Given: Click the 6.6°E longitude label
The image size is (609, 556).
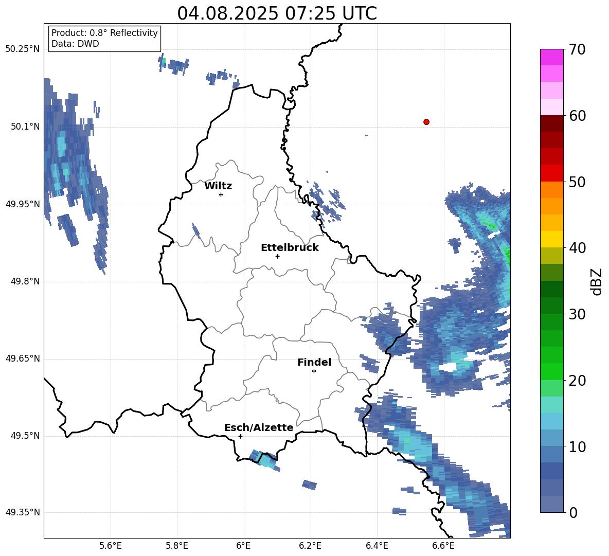Looking at the screenshot, I should tap(443, 546).
